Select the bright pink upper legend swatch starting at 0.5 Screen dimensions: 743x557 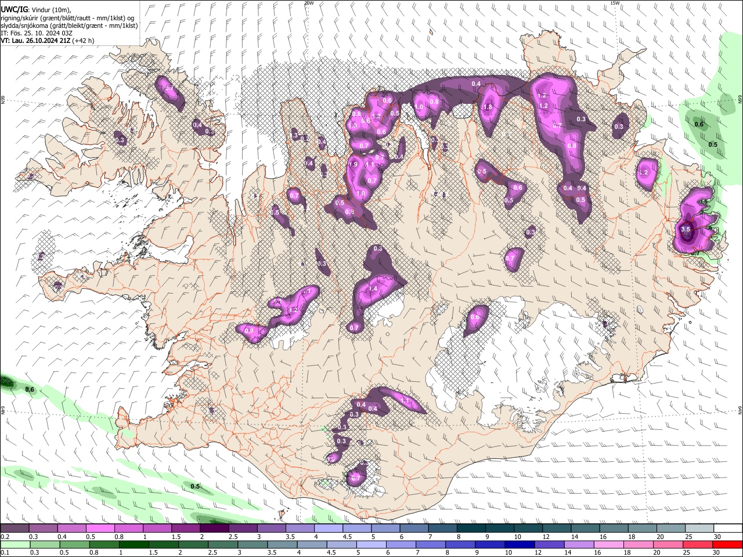(x=100, y=529)
